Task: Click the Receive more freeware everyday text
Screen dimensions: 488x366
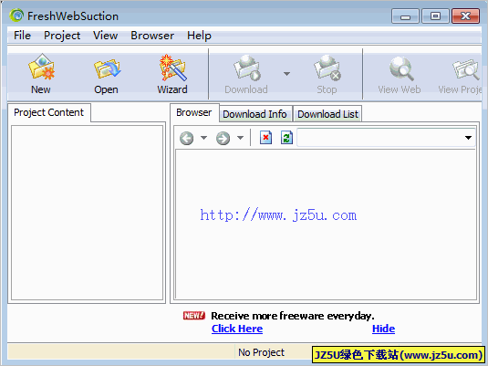Action: click(x=293, y=316)
